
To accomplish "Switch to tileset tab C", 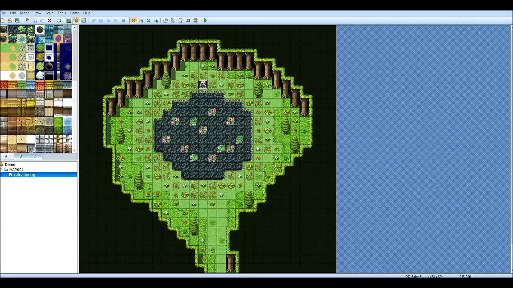I will click(x=35, y=156).
